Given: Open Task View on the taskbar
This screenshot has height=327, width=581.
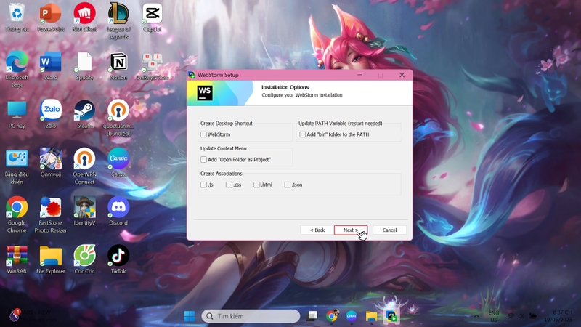Looking at the screenshot, I should point(312,316).
